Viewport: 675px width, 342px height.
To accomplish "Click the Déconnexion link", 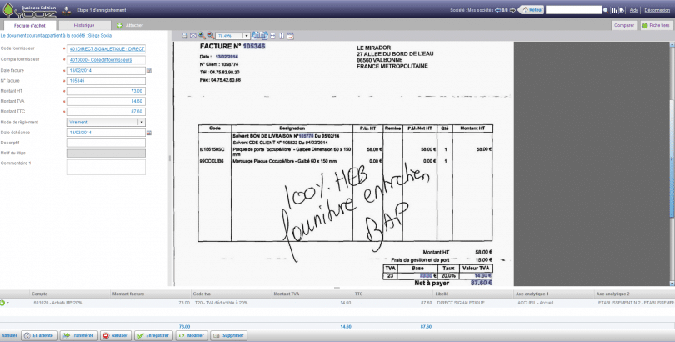I will click(x=657, y=10).
